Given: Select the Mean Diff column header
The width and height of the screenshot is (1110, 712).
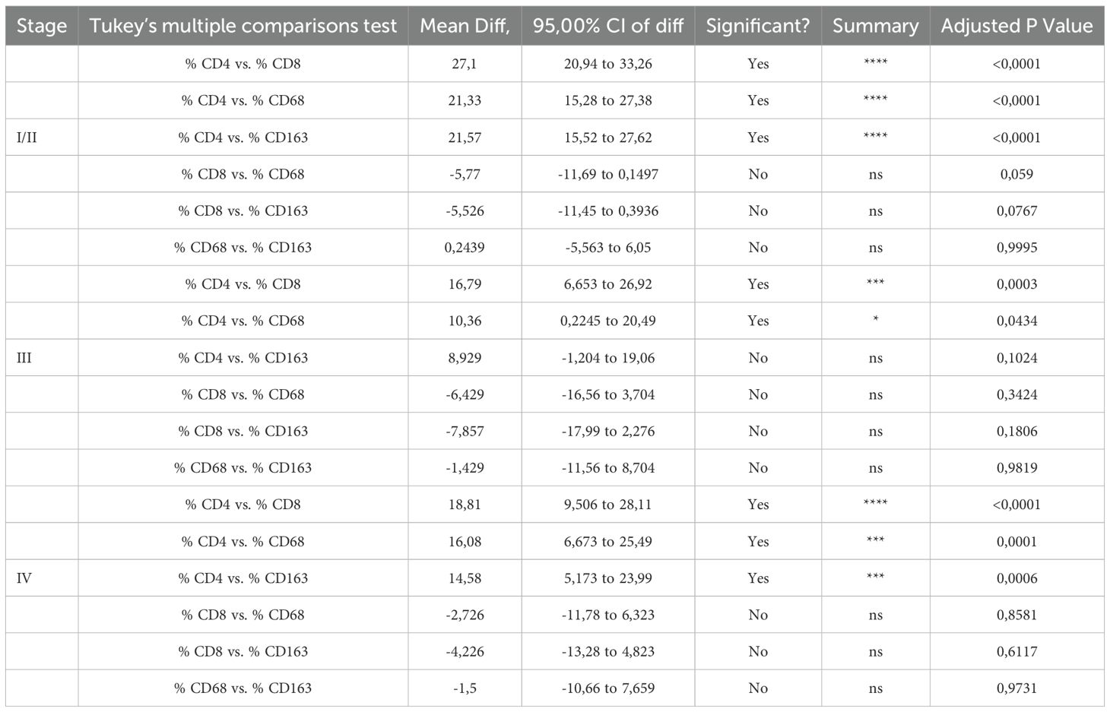Looking at the screenshot, I should click(465, 26).
